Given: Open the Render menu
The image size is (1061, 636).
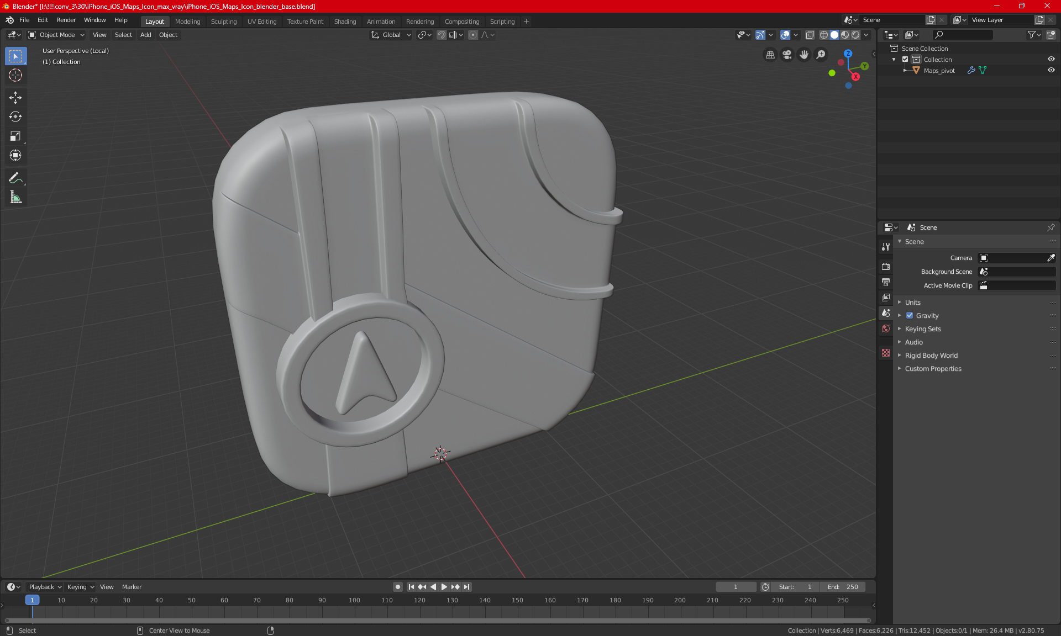Looking at the screenshot, I should pyautogui.click(x=66, y=20).
